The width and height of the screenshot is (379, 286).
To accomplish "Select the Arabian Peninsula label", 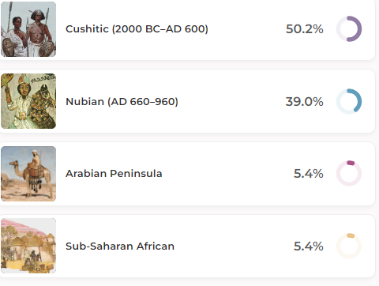I will pos(114,174).
